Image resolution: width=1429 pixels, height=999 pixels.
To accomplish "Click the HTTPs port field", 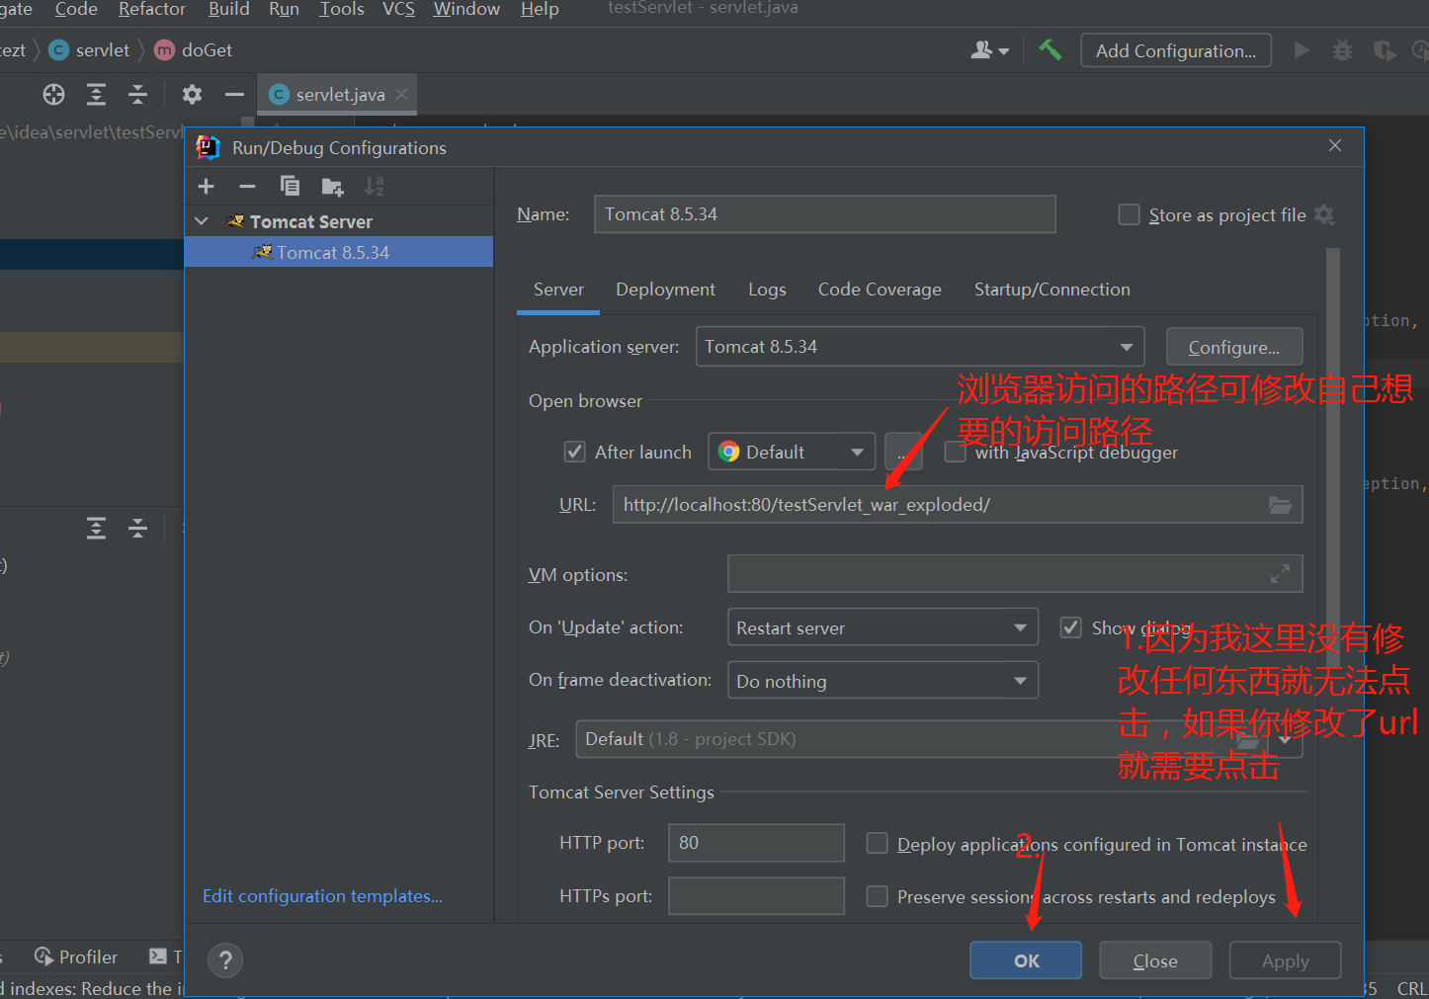I will [x=756, y=896].
